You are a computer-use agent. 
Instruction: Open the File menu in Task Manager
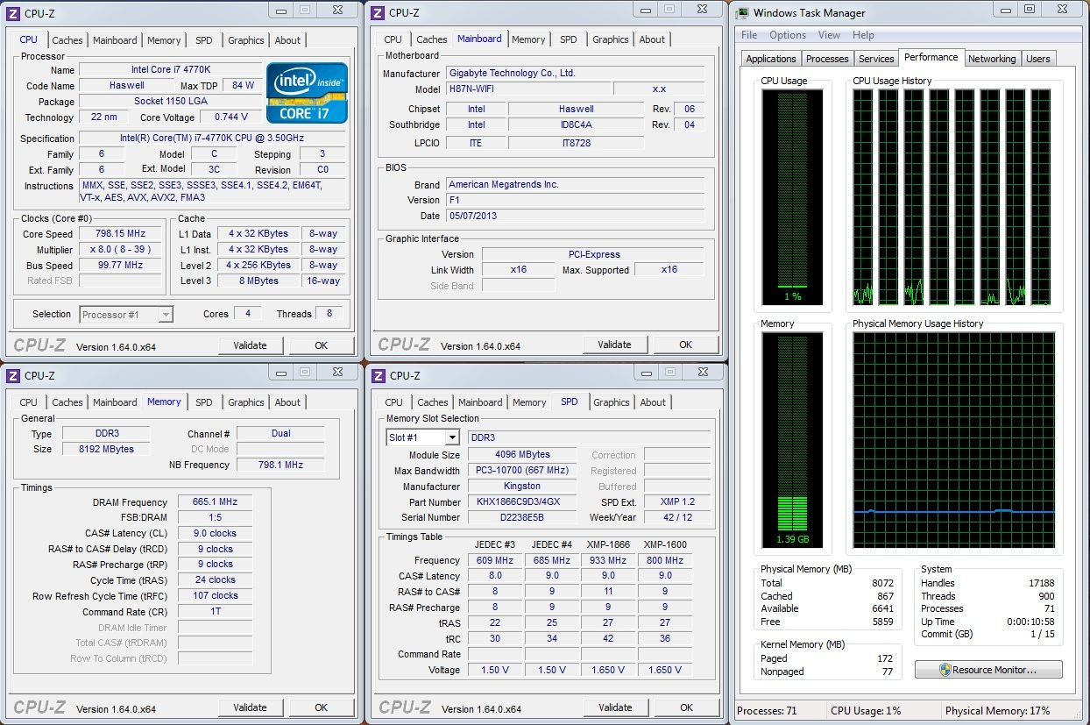pyautogui.click(x=749, y=35)
